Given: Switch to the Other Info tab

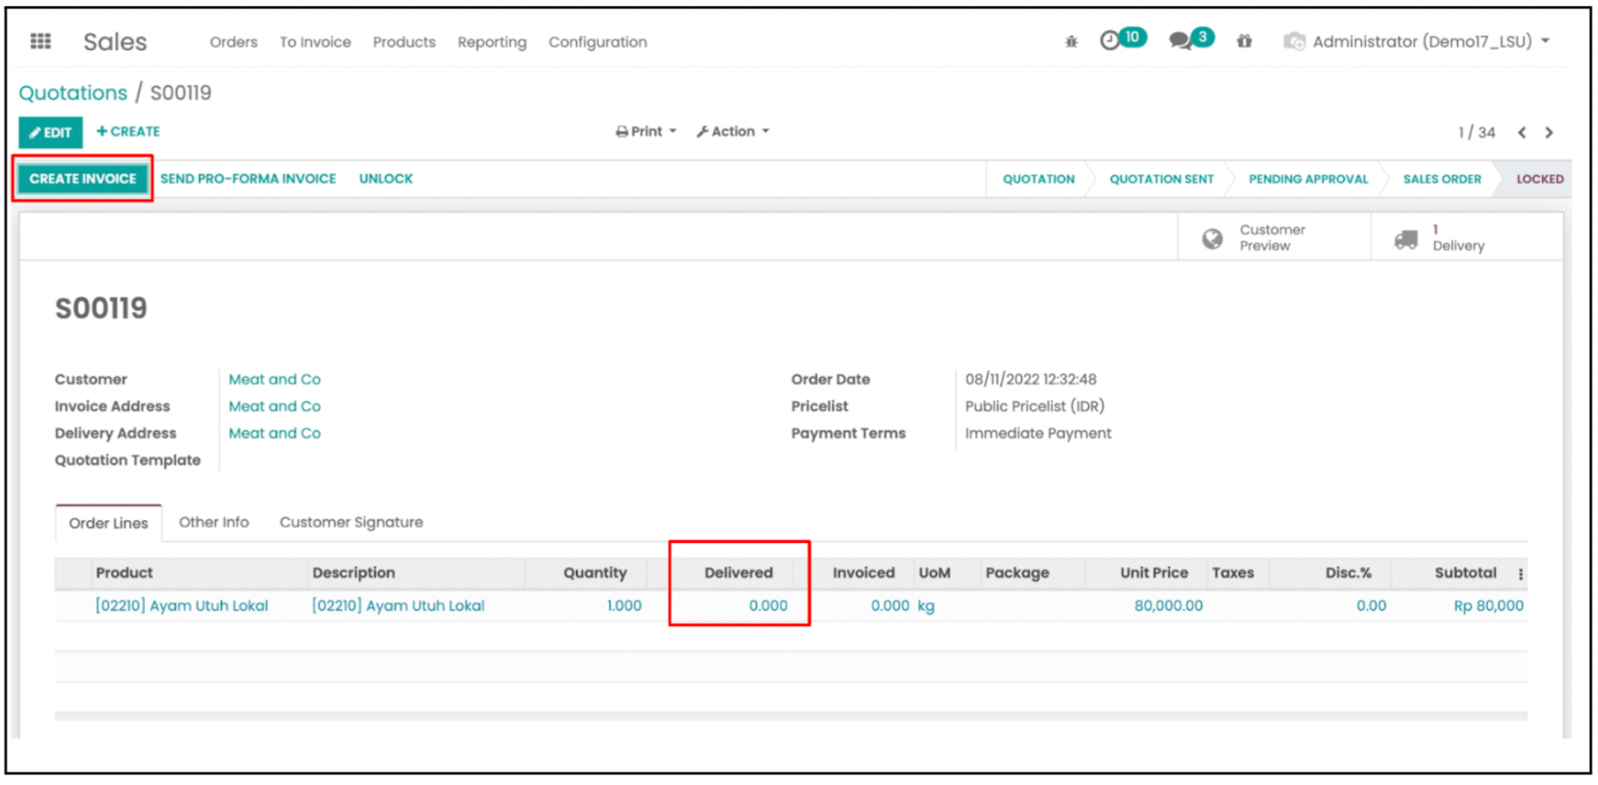Looking at the screenshot, I should click(x=213, y=522).
